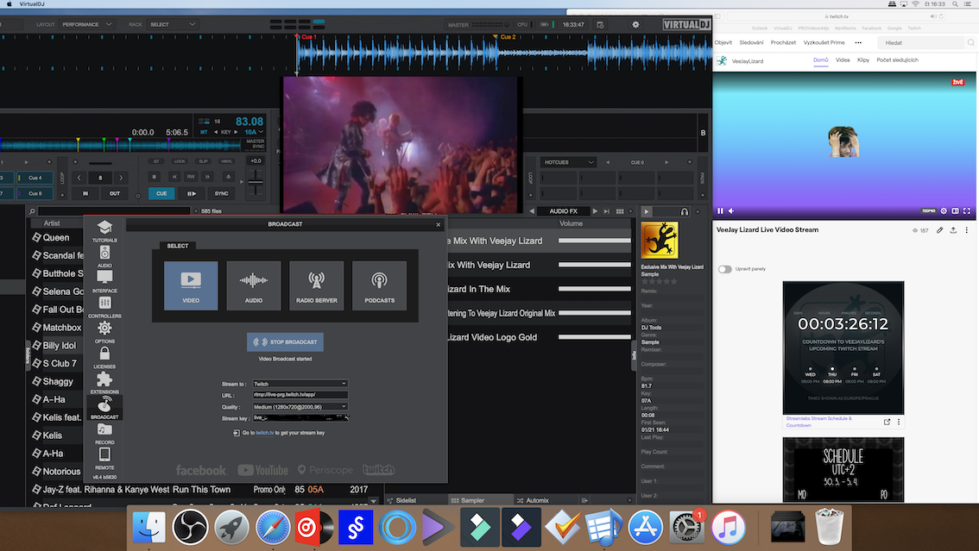Select Podcasts broadcast type
Image resolution: width=979 pixels, height=551 pixels.
tap(379, 285)
